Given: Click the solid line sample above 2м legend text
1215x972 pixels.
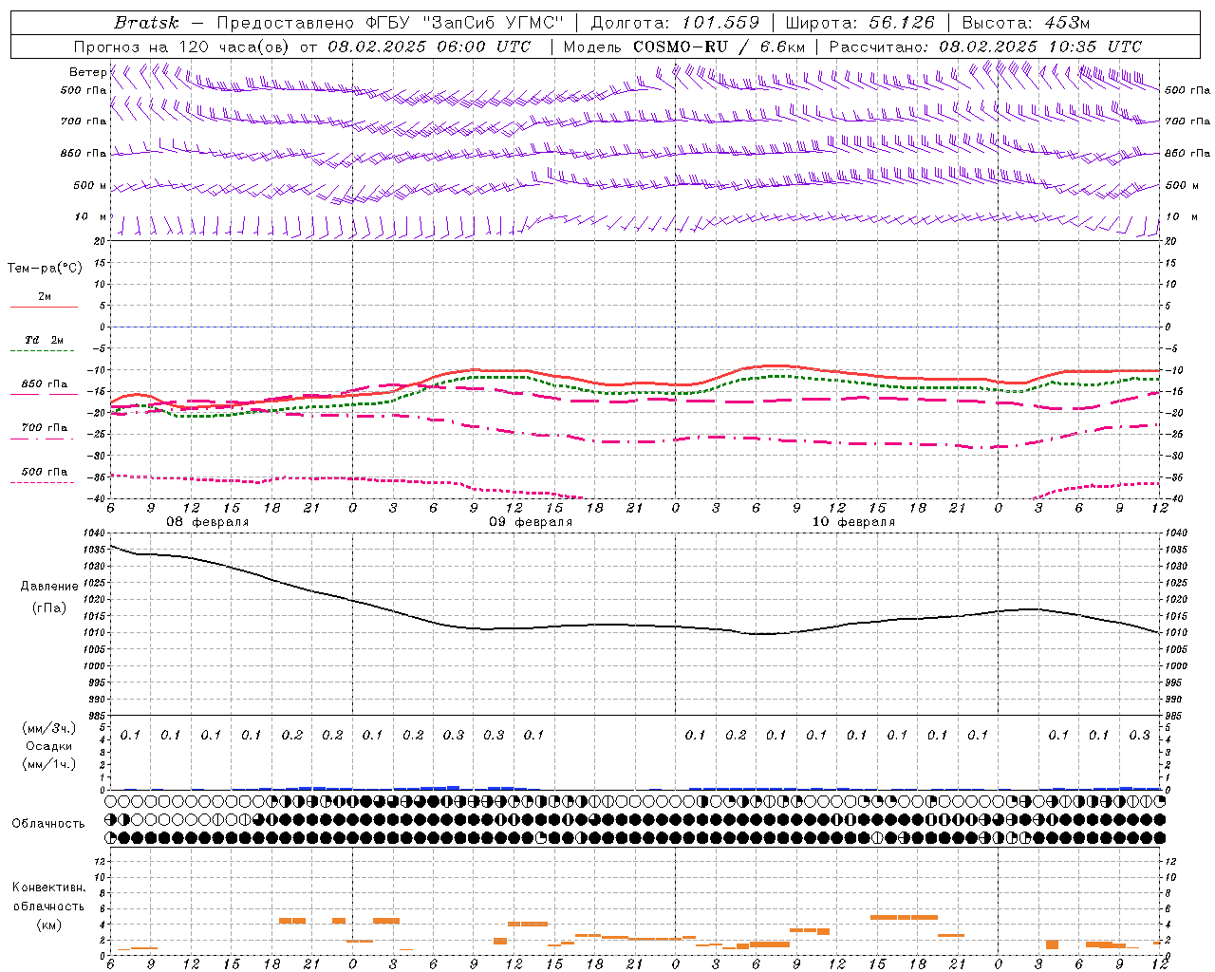Looking at the screenshot, I should tap(44, 308).
